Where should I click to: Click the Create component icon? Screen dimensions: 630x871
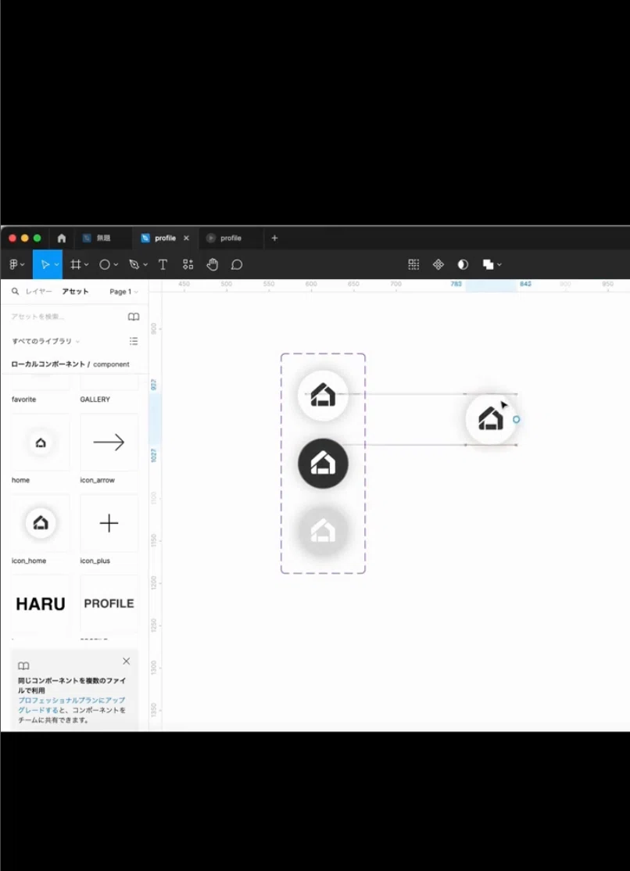tap(438, 264)
